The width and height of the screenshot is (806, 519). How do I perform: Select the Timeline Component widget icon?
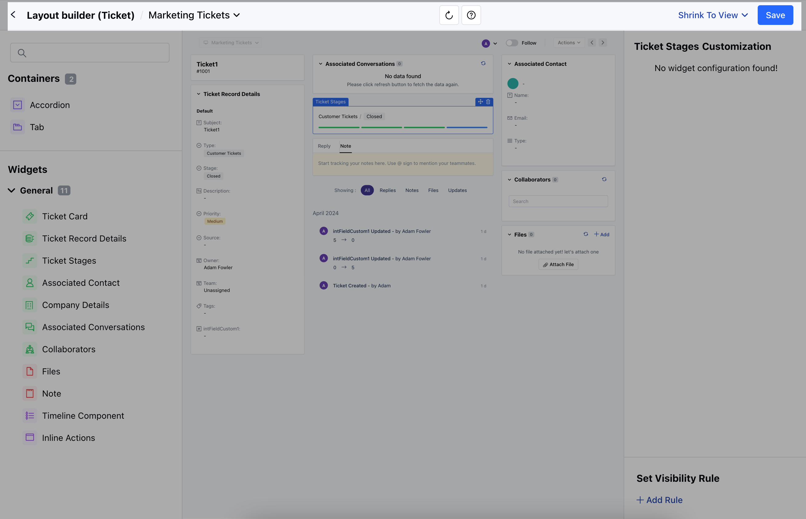coord(30,416)
